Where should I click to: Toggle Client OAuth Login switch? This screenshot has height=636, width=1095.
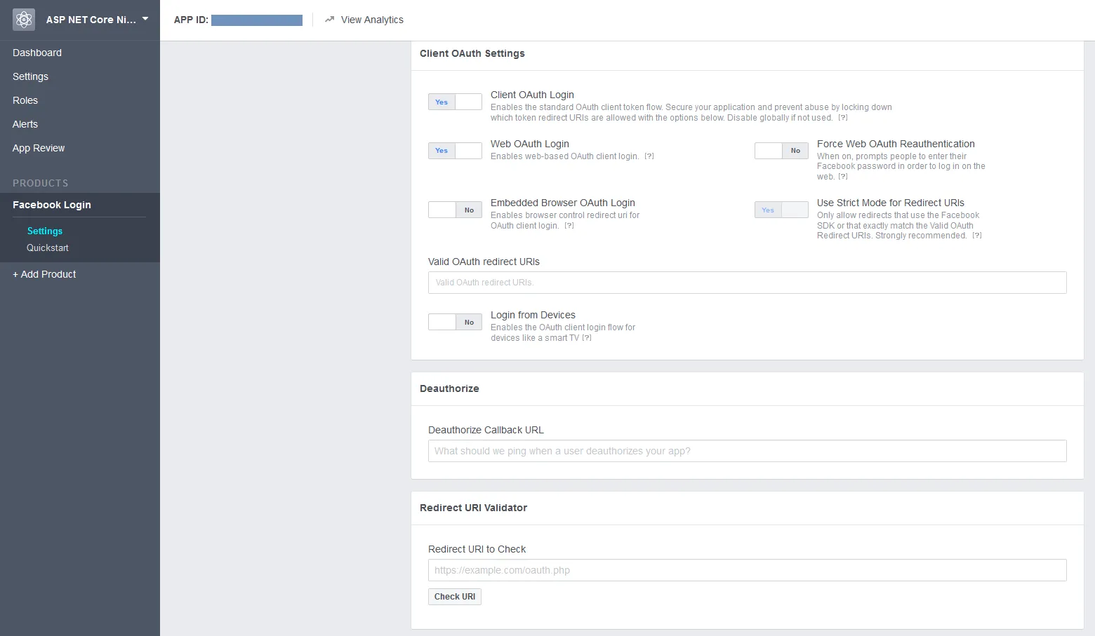455,102
